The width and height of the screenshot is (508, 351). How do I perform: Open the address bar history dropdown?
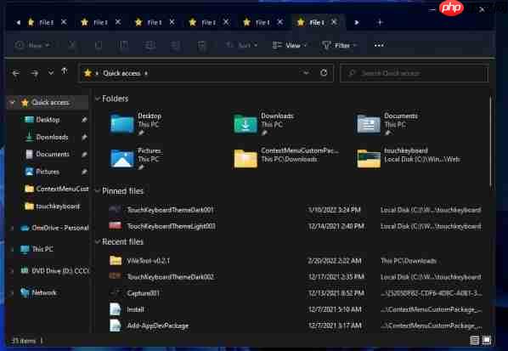click(x=306, y=73)
